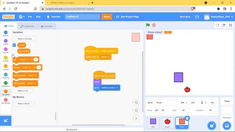Open My Stuff folder icon
The image size is (235, 132).
[x=197, y=17]
